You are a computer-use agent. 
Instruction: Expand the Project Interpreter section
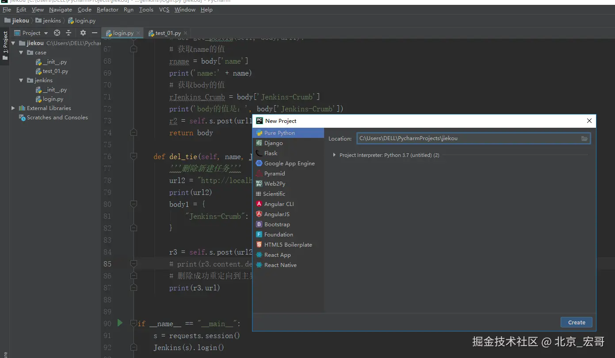[x=335, y=155]
